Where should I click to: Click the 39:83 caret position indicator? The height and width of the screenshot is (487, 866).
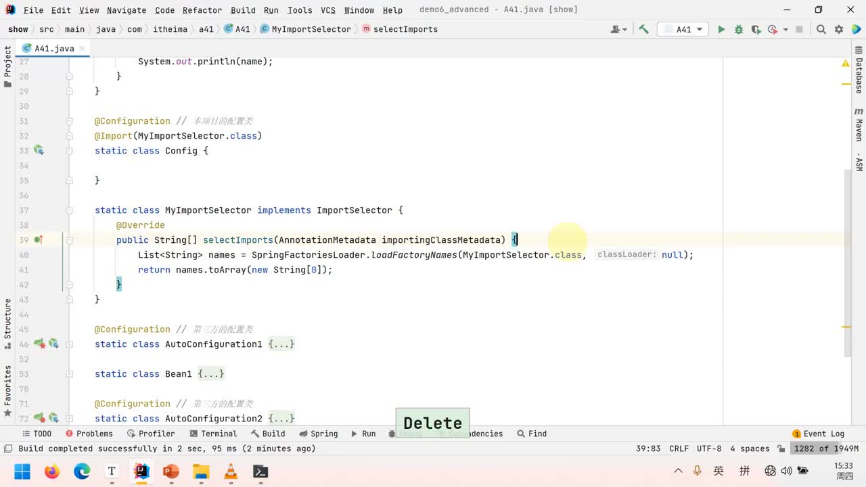point(648,448)
